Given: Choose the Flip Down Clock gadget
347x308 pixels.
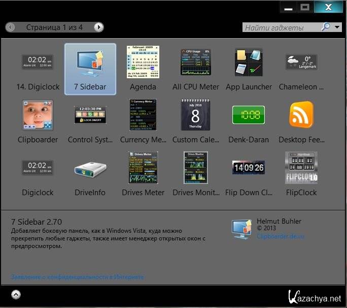Looking at the screenshot, I should [249, 168].
